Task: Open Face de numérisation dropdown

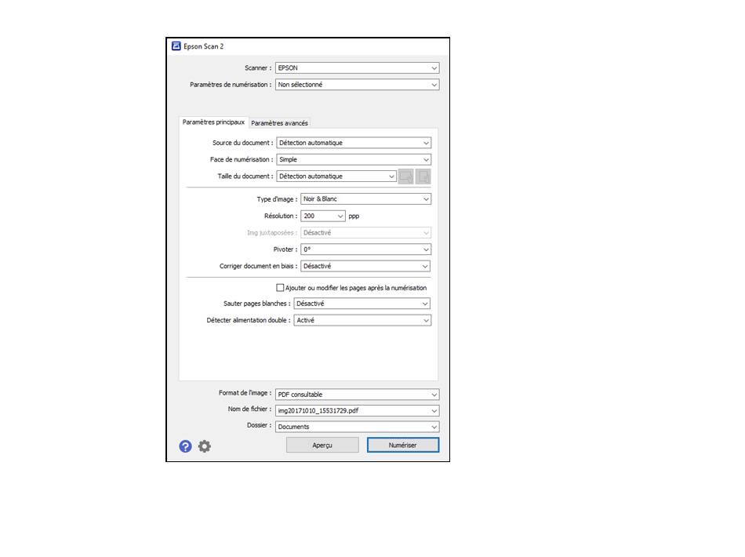Action: point(354,159)
